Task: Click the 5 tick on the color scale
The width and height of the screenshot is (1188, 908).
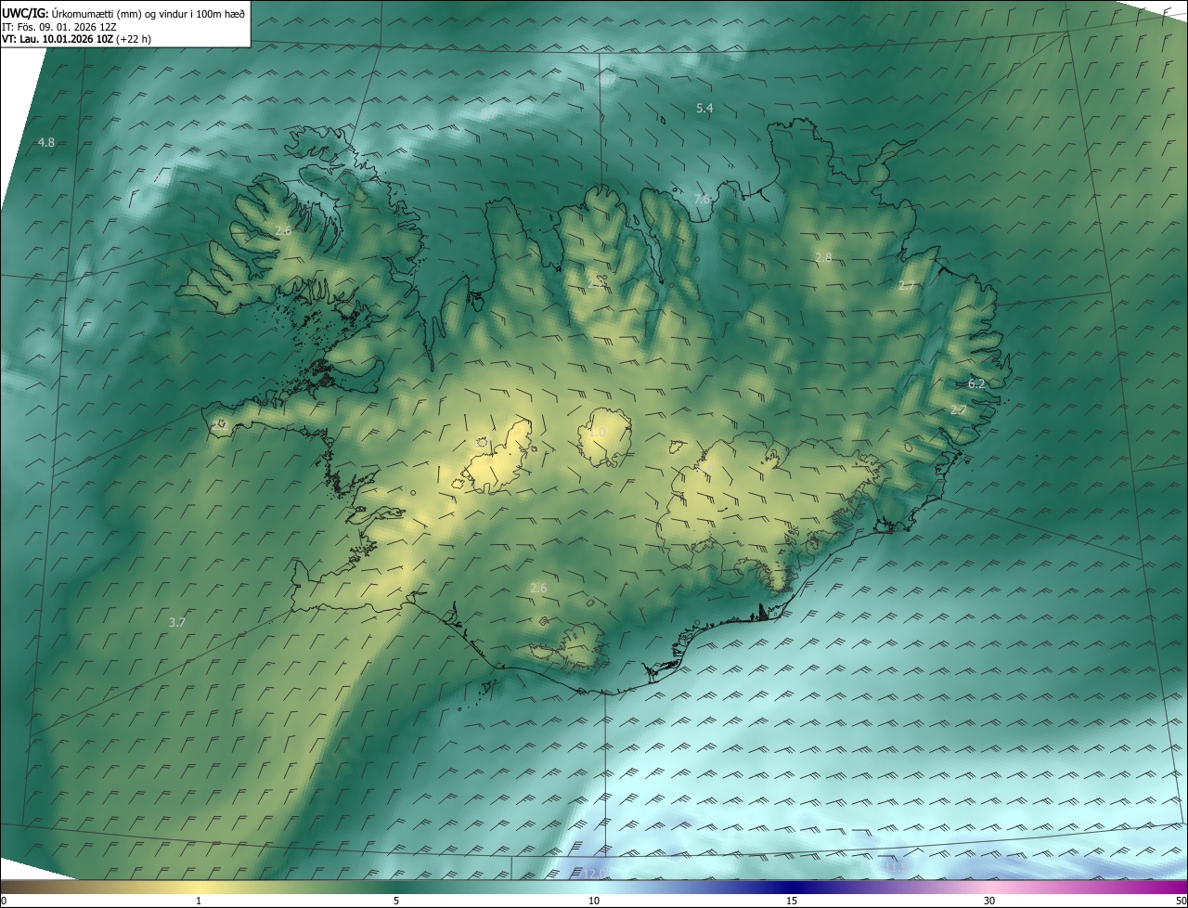Action: 396,901
